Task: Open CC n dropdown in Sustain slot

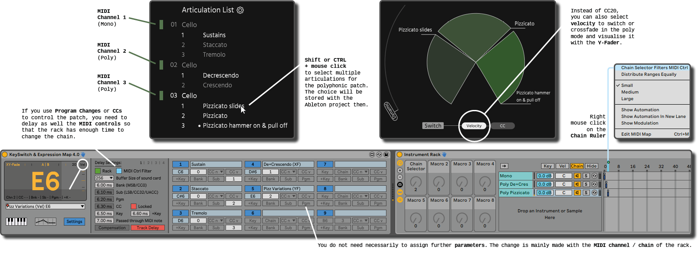Action: pos(215,172)
